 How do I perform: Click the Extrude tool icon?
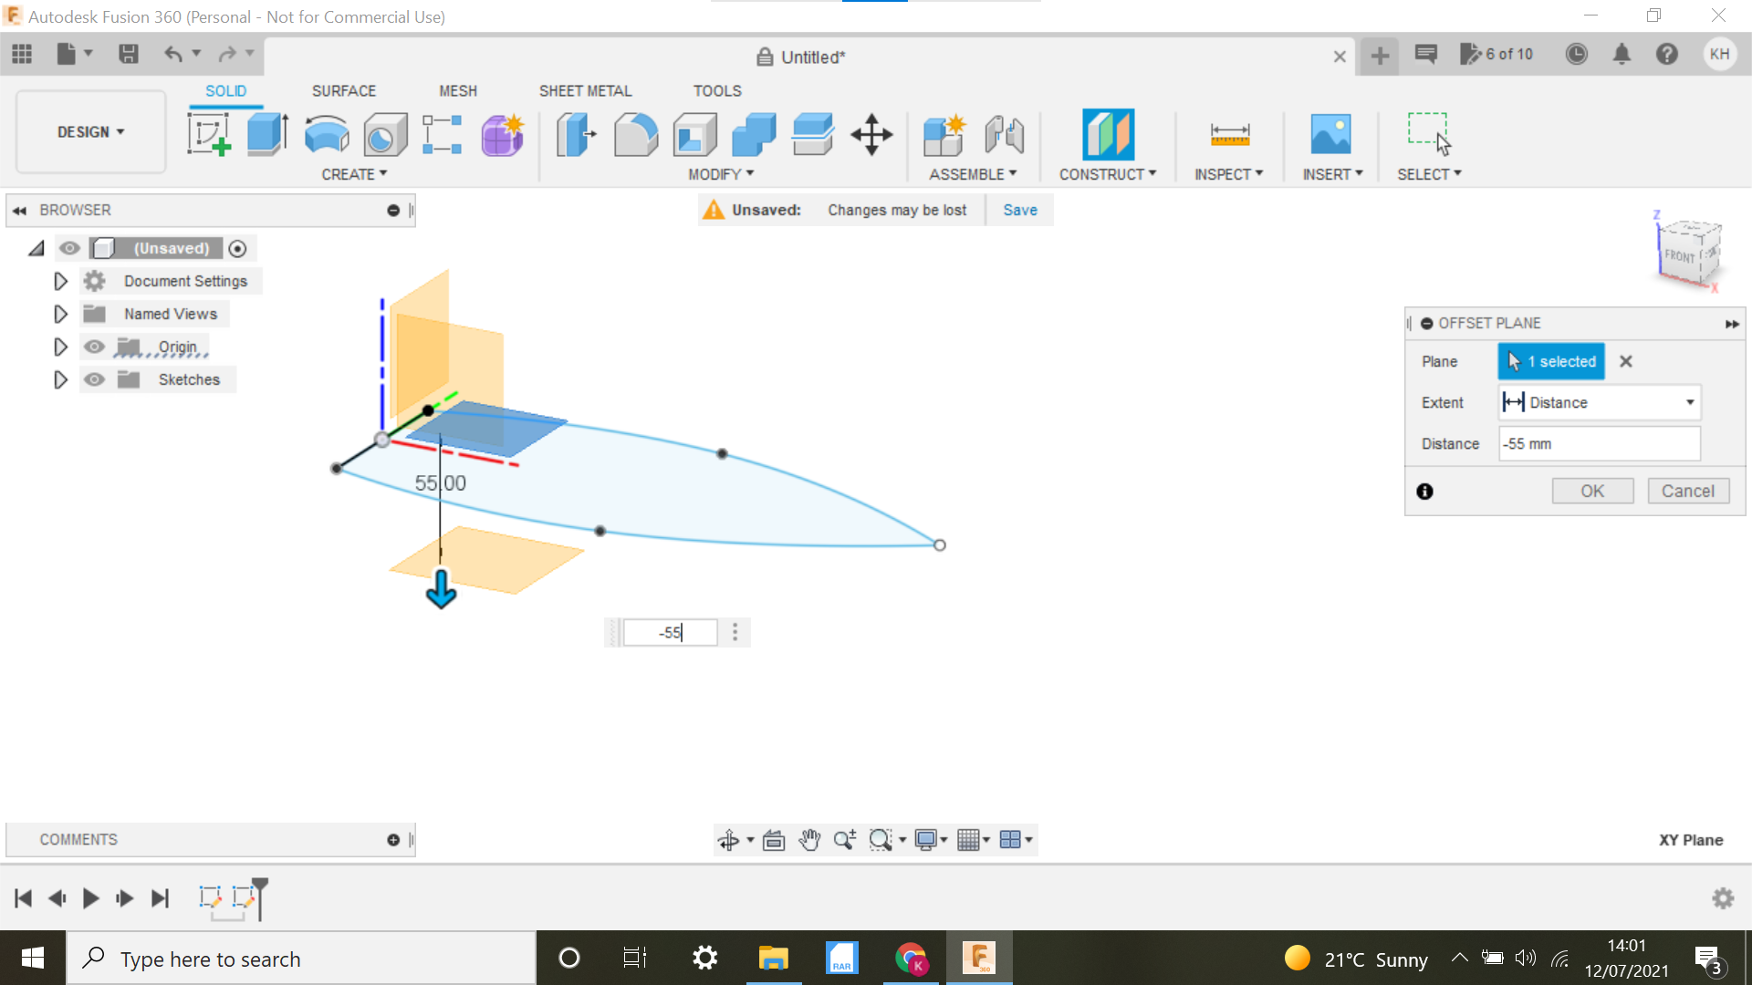coord(266,133)
